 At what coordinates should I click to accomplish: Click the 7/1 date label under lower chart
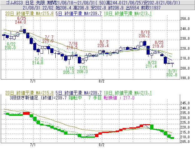pyautogui.click(x=33, y=145)
